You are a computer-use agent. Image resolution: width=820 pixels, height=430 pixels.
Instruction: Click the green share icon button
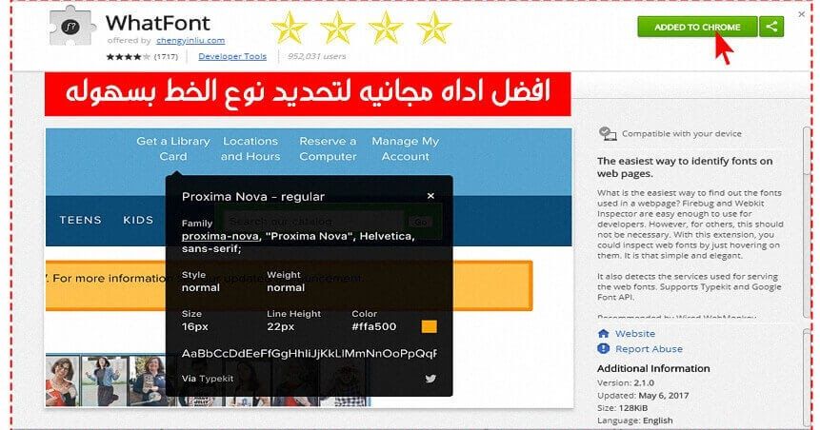coord(771,27)
